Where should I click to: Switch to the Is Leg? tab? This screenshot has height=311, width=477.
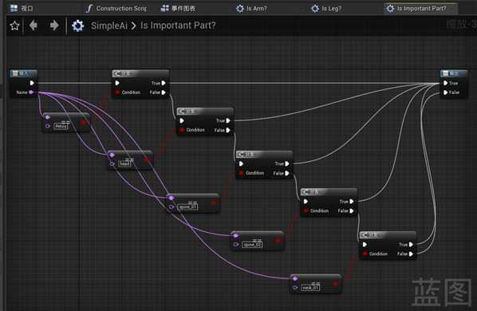[326, 9]
